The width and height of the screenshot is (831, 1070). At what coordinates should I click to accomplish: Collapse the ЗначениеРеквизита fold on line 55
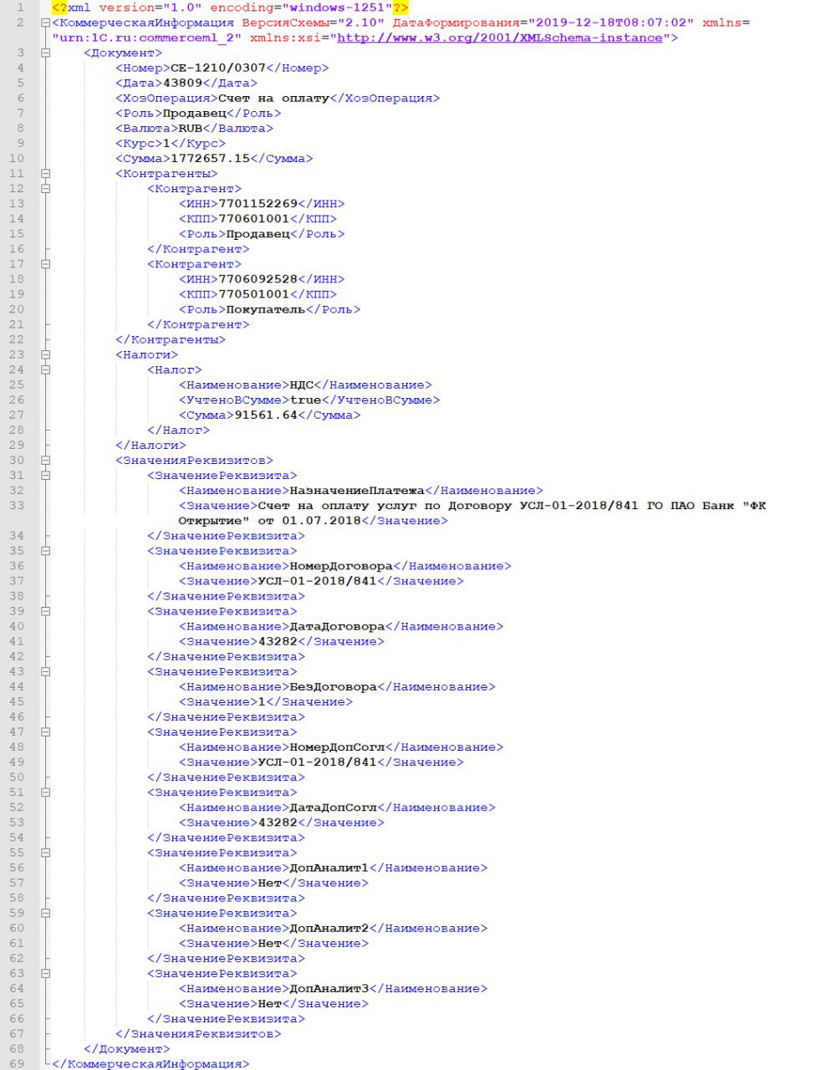coord(45,853)
